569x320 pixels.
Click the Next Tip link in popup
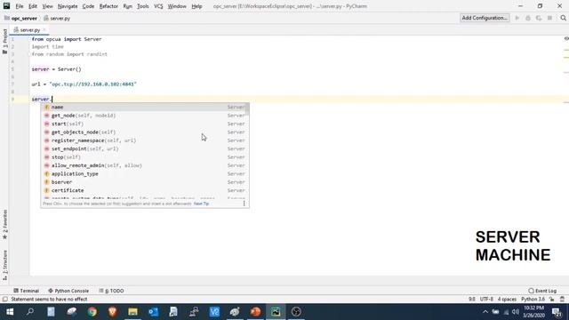202,204
